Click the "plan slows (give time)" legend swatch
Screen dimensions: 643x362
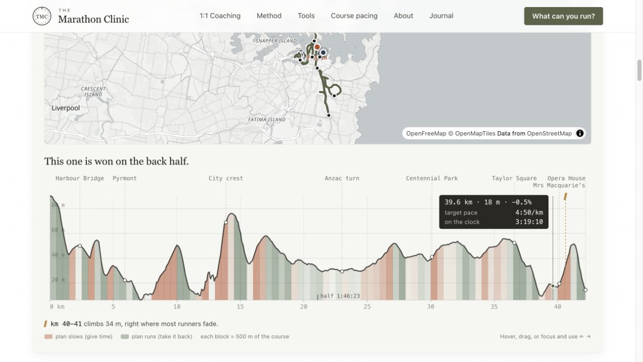pos(48,337)
